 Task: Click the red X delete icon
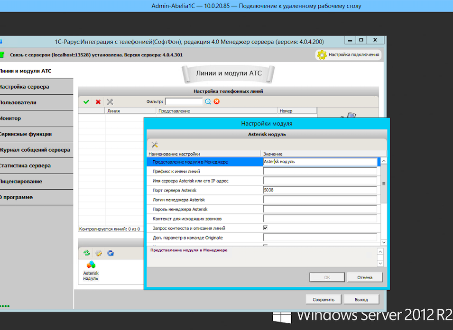coord(98,101)
